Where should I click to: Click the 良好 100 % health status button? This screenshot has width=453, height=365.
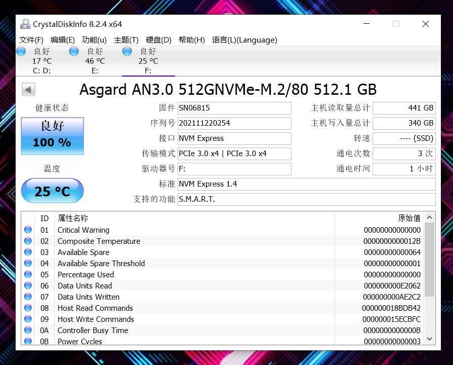[x=52, y=136]
